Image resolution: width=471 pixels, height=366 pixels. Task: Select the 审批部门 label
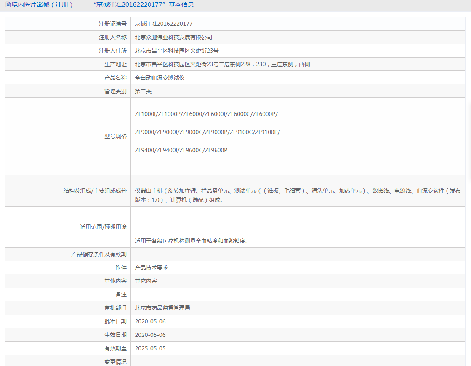click(115, 308)
